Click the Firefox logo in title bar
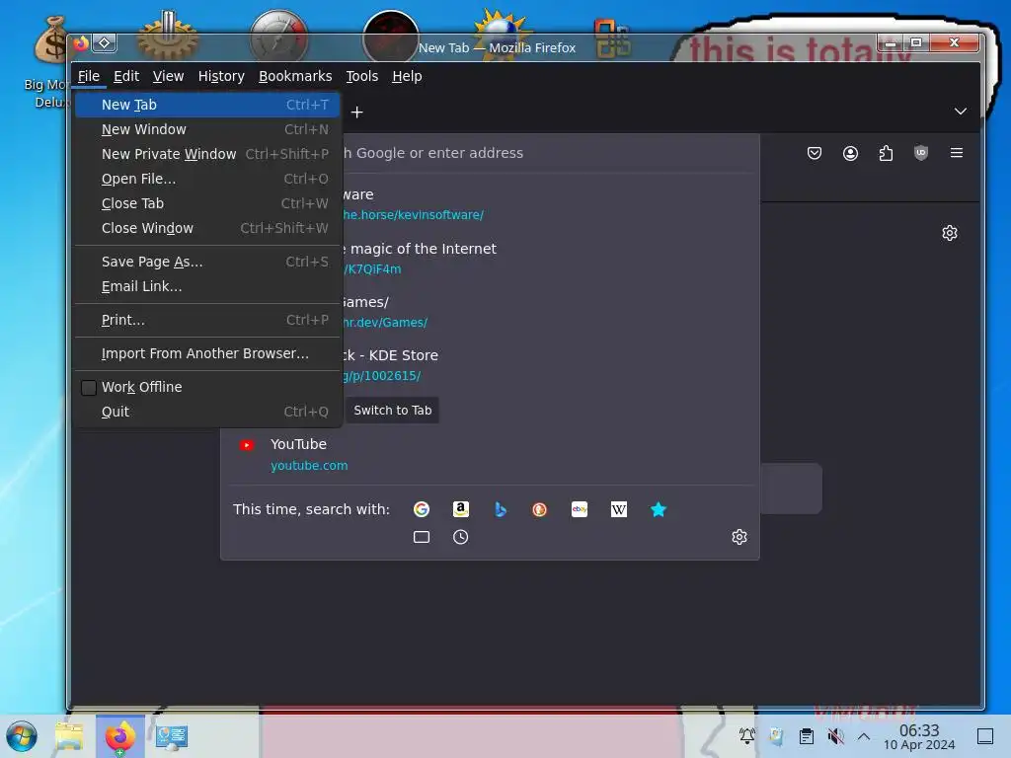The width and height of the screenshot is (1011, 758). 81,43
